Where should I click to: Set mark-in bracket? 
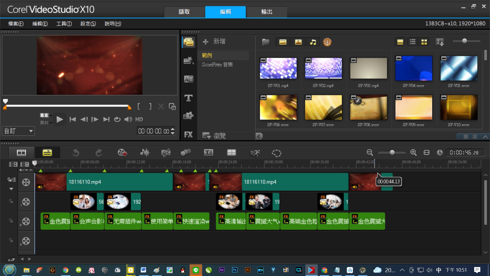click(x=139, y=106)
